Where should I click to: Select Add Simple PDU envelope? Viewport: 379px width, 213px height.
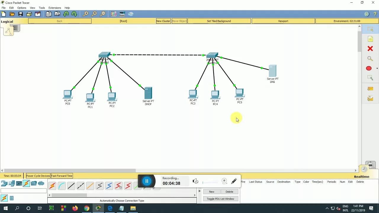(x=370, y=88)
